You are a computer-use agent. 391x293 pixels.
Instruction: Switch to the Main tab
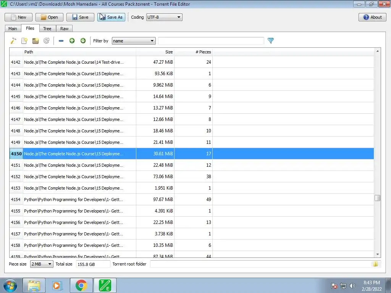tap(13, 29)
